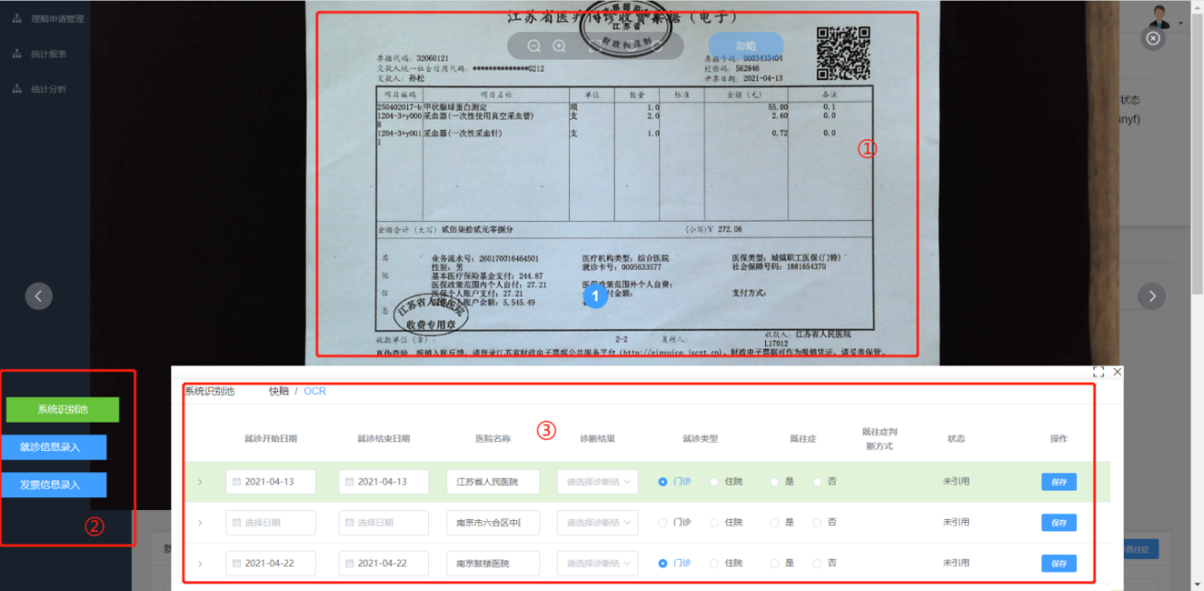Click the icon beside 统计分析
The image size is (1204, 591).
click(17, 88)
